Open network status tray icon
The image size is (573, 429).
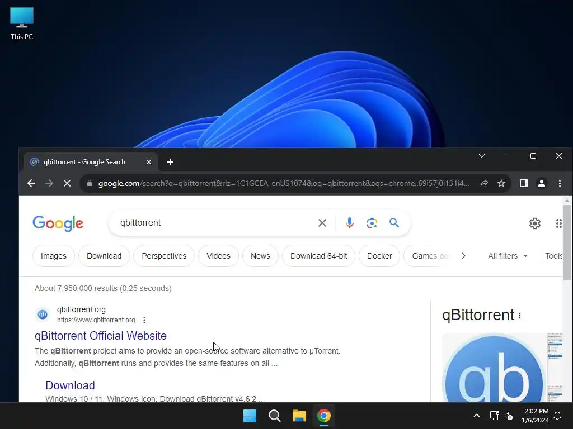495,416
